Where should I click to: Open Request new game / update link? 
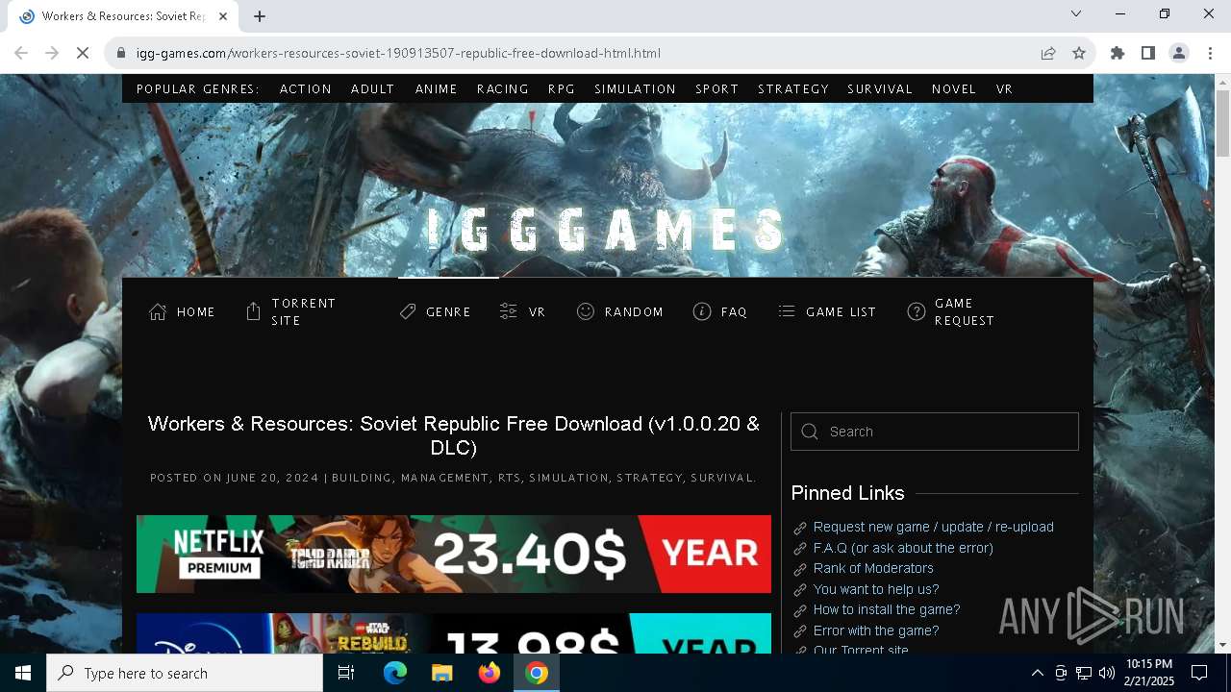click(x=934, y=527)
